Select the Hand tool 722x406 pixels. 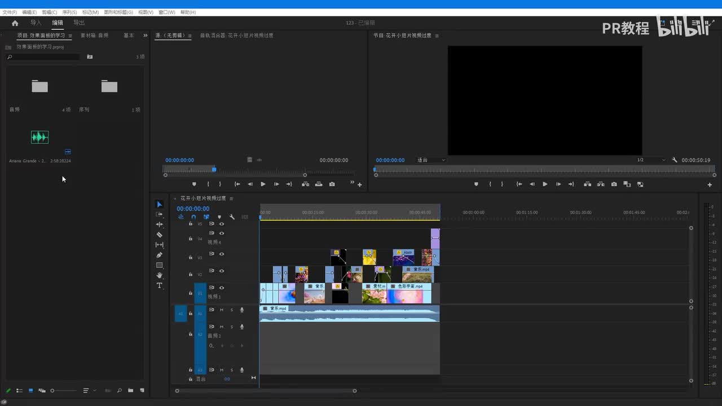point(160,275)
